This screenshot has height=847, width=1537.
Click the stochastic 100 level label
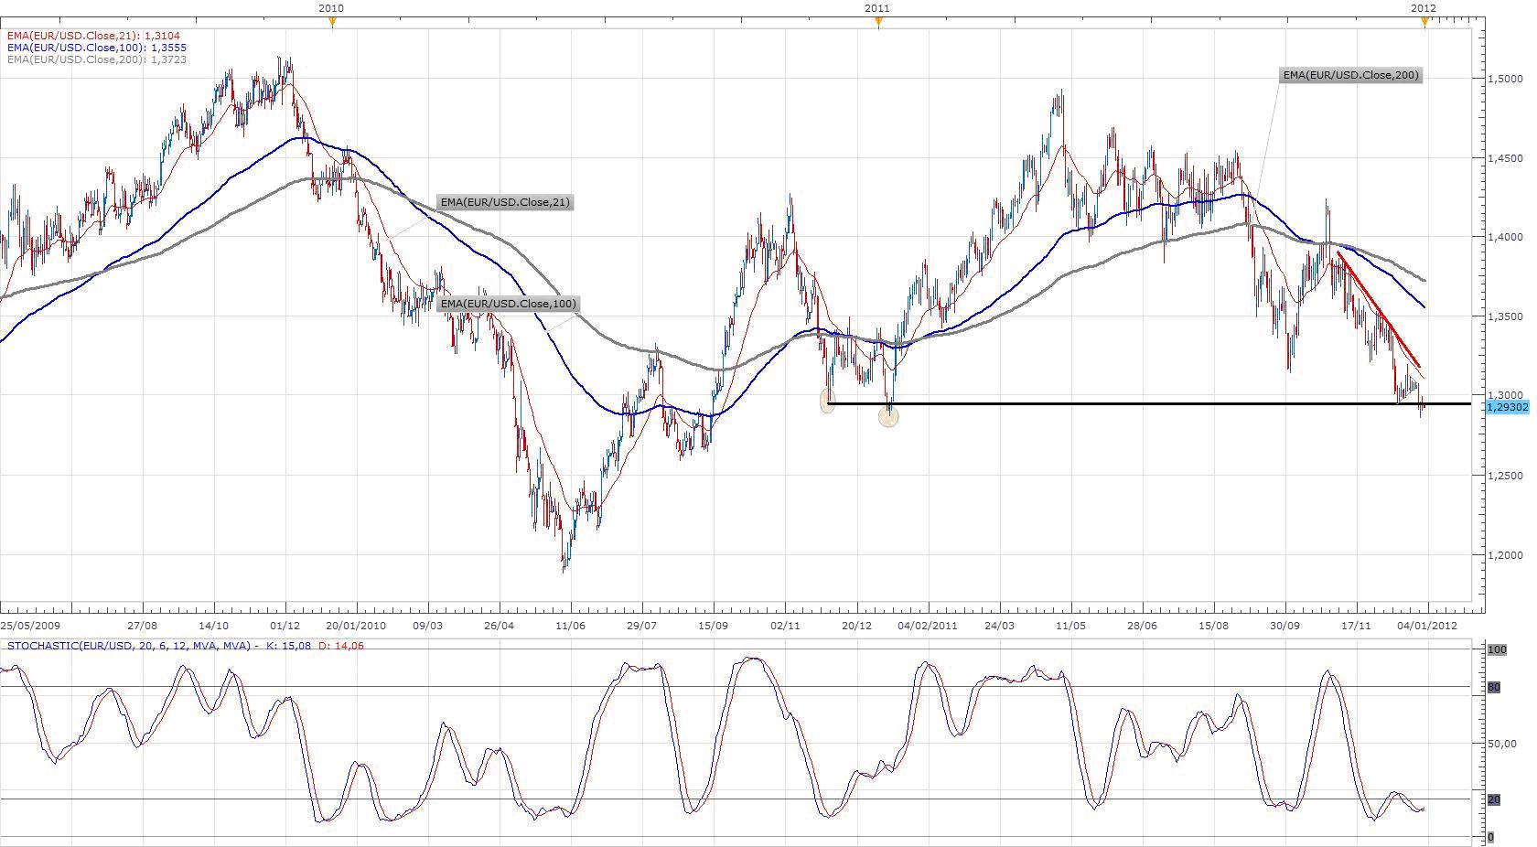1497,649
